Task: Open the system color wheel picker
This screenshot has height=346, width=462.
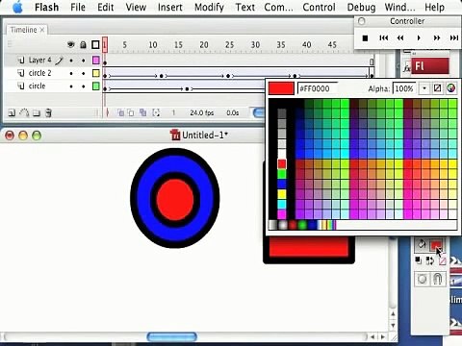Action: tap(450, 88)
